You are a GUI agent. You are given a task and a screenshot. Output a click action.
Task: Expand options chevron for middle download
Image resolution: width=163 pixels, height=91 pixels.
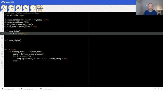[37, 89]
